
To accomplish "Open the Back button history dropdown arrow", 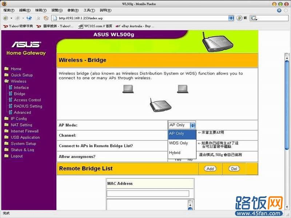I will pos(11,18).
